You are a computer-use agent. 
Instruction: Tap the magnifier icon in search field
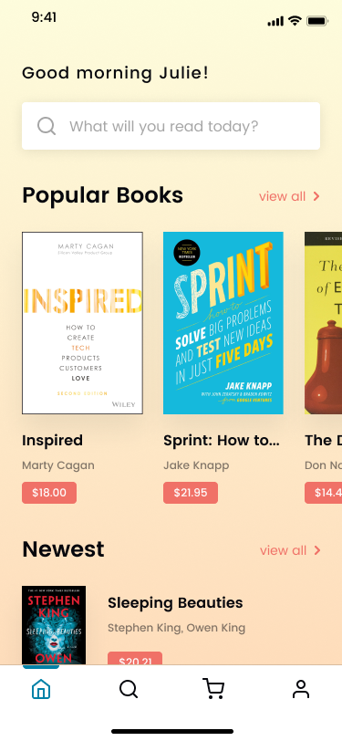[x=47, y=126]
